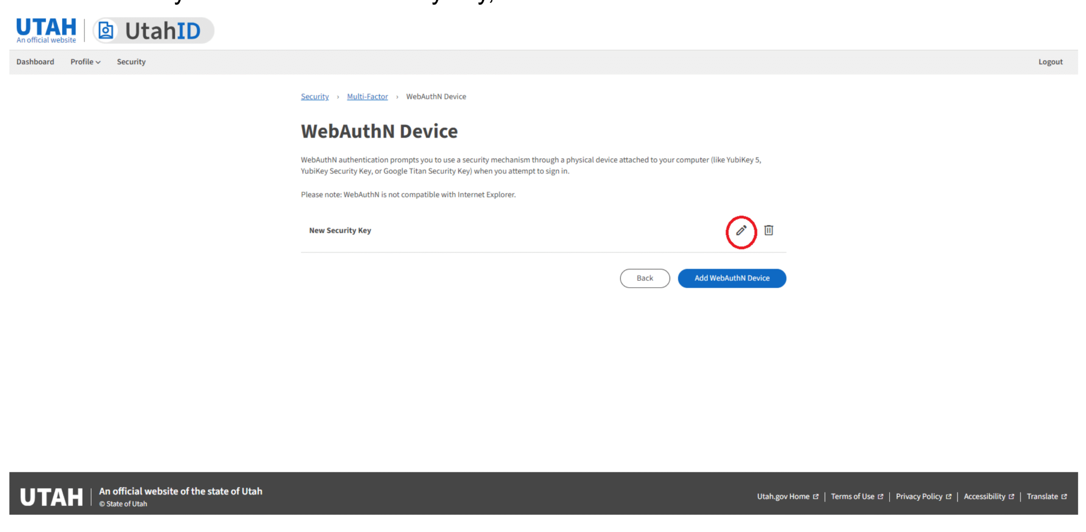Click external link icon beside Utah.gov Home

(x=815, y=496)
